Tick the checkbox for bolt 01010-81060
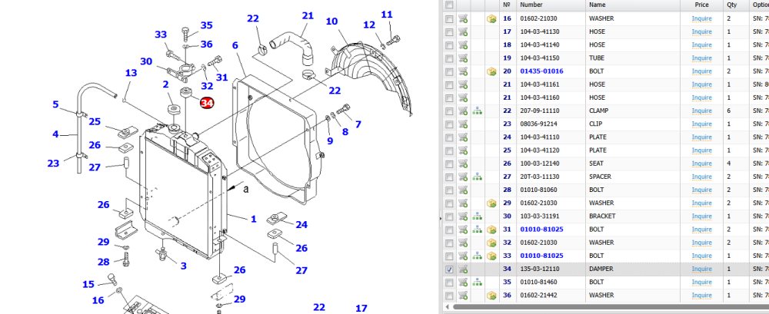Screen dimensions: 769x314 click(x=449, y=190)
